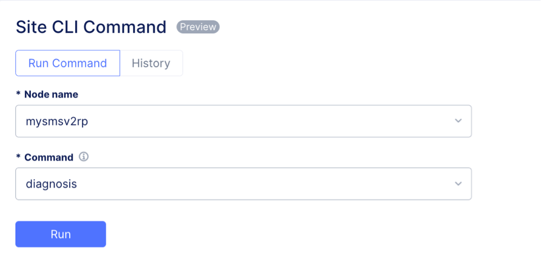This screenshot has height=260, width=542.
Task: Execute the diagnosis command with Run
Action: (x=61, y=234)
